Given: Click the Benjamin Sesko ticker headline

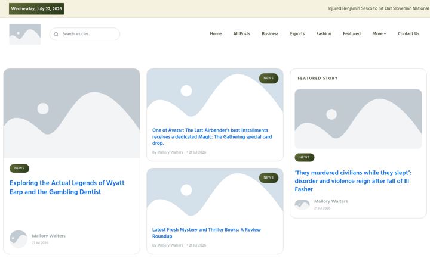Looking at the screenshot, I should [379, 8].
